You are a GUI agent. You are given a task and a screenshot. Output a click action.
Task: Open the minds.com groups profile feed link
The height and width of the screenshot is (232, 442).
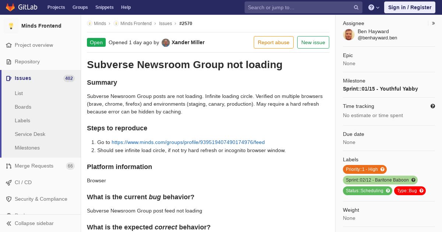188,142
